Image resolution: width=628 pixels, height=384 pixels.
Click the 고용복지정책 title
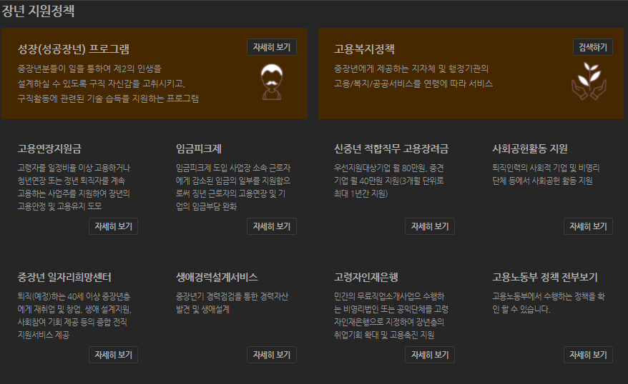364,49
